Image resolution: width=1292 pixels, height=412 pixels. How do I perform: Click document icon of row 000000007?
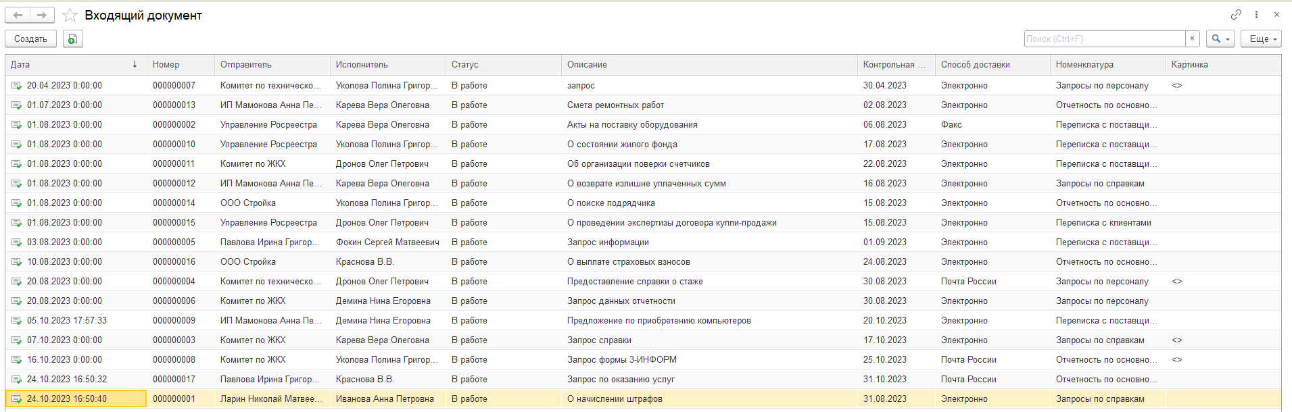pyautogui.click(x=16, y=86)
